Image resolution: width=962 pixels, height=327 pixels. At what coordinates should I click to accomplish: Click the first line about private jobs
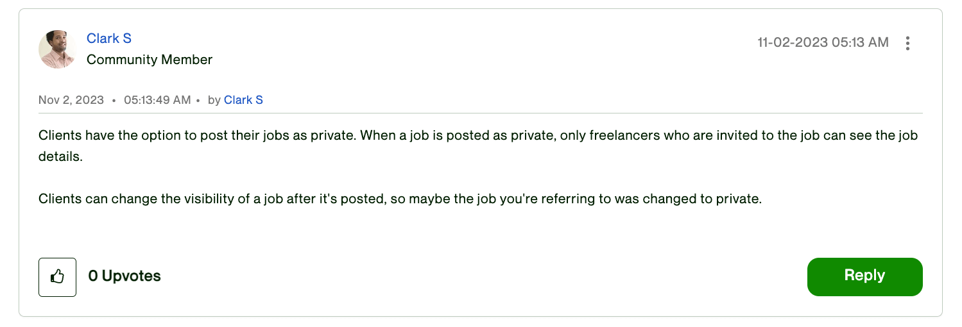(257, 136)
